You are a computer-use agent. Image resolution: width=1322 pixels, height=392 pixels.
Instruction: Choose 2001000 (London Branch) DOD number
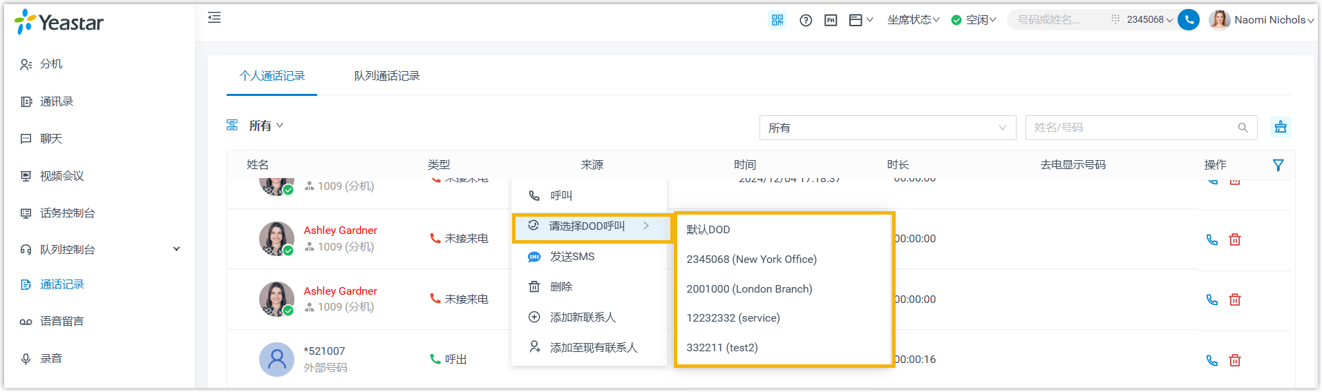pyautogui.click(x=749, y=289)
